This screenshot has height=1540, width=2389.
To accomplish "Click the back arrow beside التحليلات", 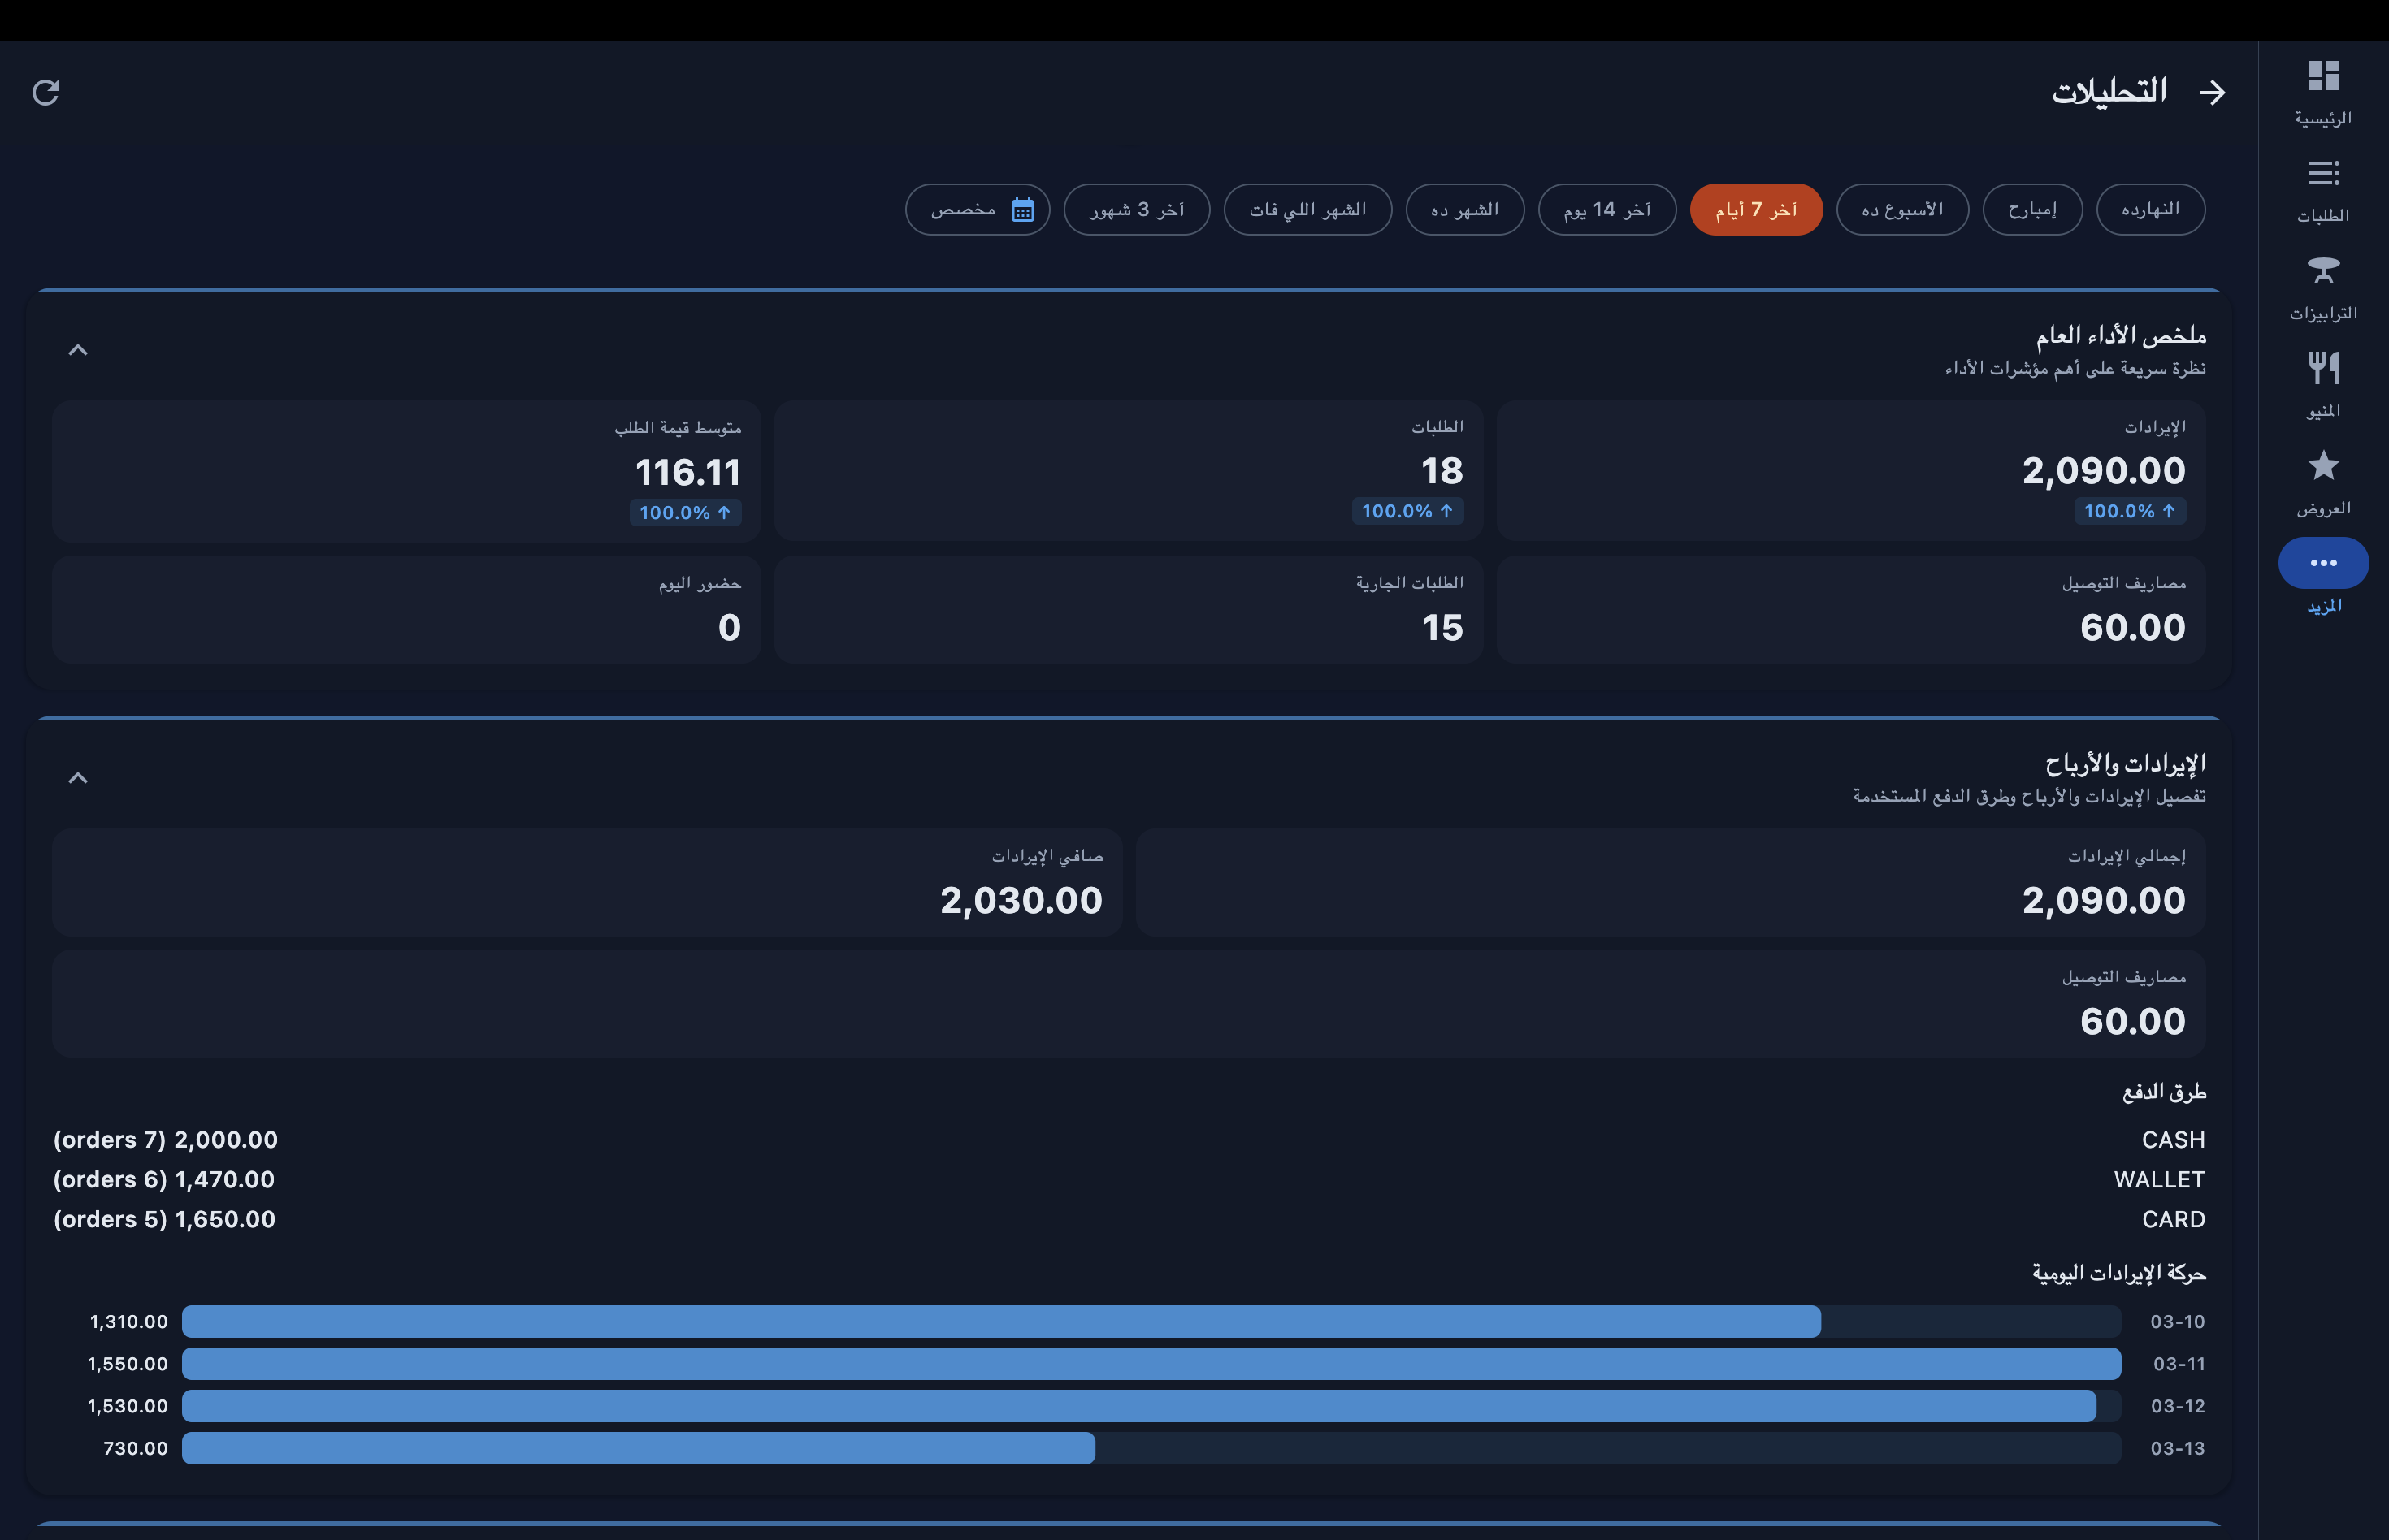I will click(x=2212, y=92).
